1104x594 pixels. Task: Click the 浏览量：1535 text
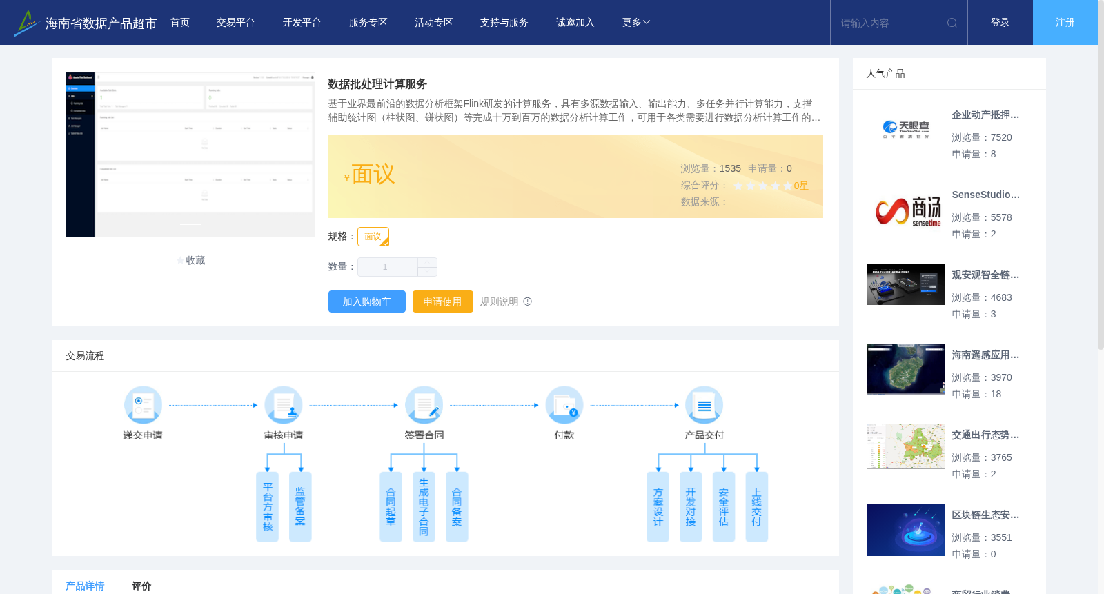[x=711, y=168]
